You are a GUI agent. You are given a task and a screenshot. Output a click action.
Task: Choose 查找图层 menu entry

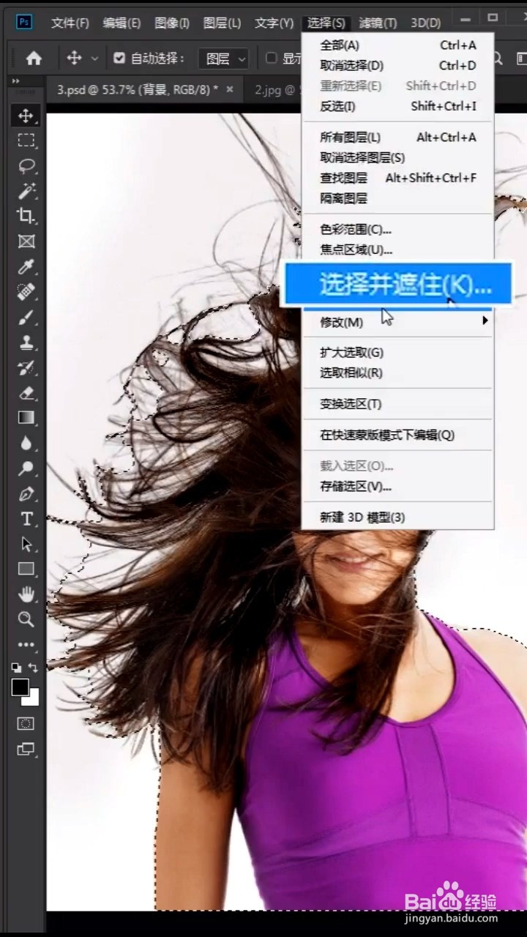coord(398,178)
